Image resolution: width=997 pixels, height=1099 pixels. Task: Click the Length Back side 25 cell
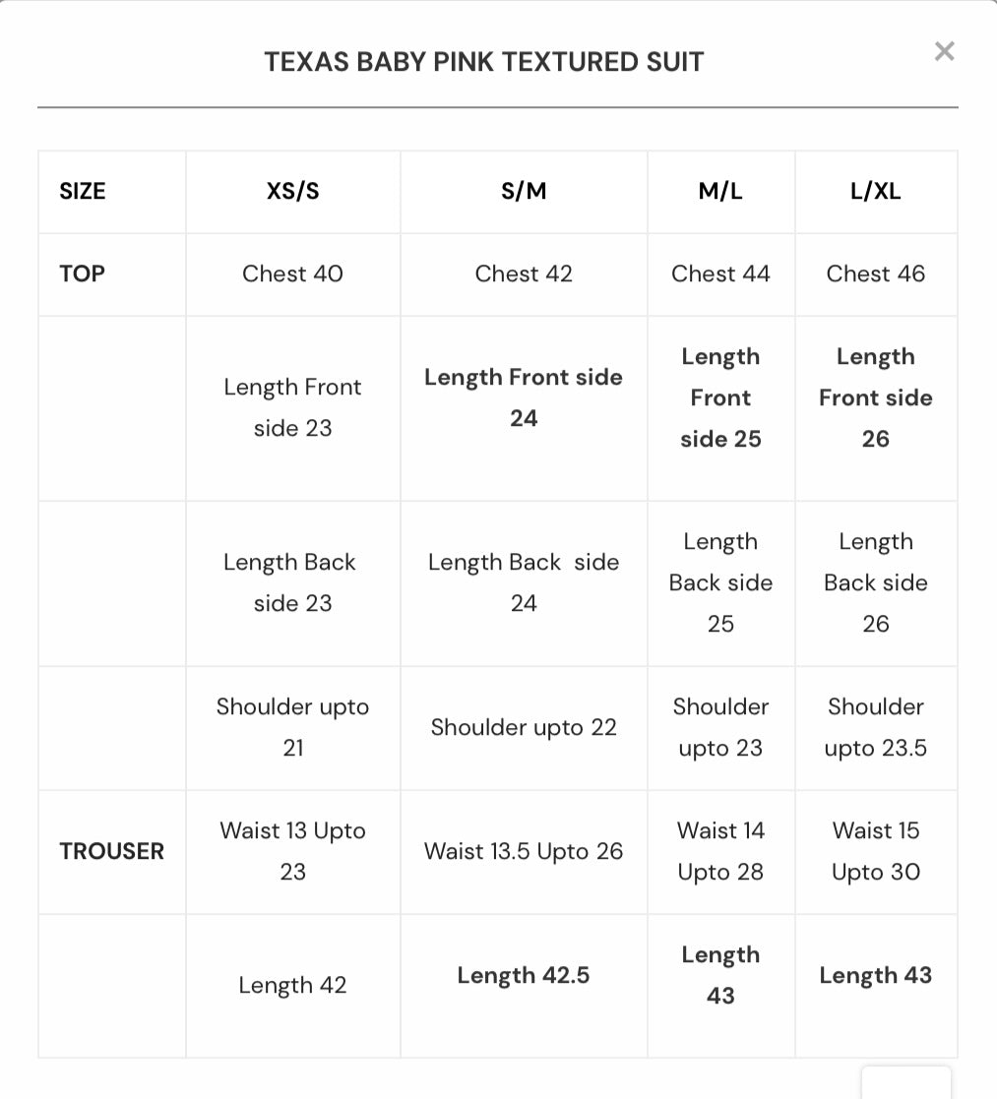[x=720, y=582]
